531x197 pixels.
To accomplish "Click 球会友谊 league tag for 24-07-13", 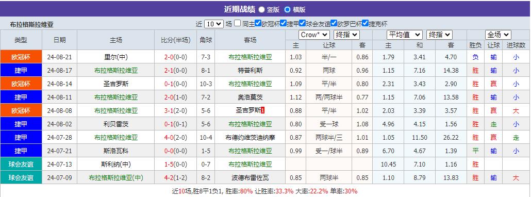I will tap(21, 165).
